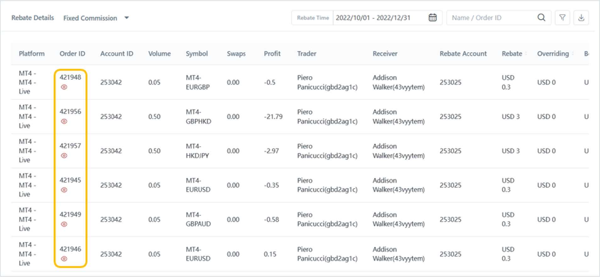Viewport: 600px width, 277px height.
Task: Click the search magnifier icon
Action: [x=541, y=18]
